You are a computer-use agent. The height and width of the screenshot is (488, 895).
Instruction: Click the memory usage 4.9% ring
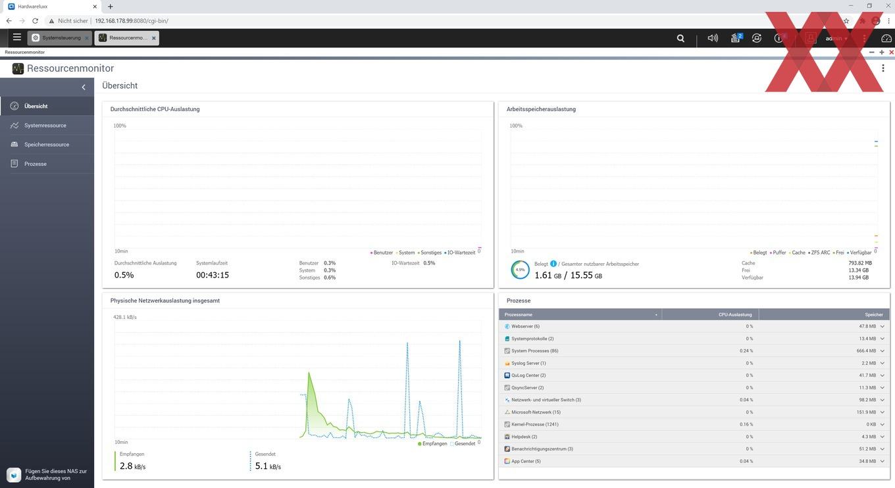point(520,270)
